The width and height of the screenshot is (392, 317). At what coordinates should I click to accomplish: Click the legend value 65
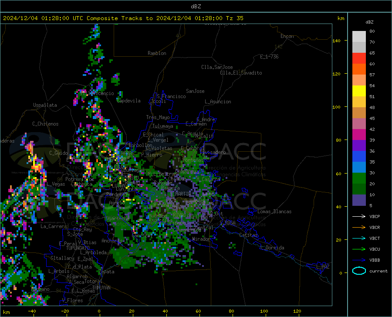pos(372,53)
